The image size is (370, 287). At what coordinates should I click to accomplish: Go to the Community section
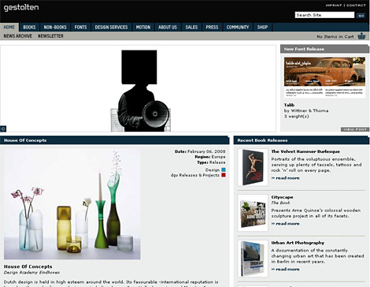pos(238,27)
